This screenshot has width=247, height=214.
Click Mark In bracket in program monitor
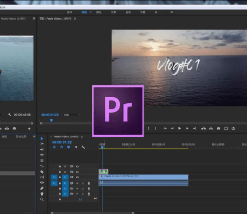coord(148,128)
